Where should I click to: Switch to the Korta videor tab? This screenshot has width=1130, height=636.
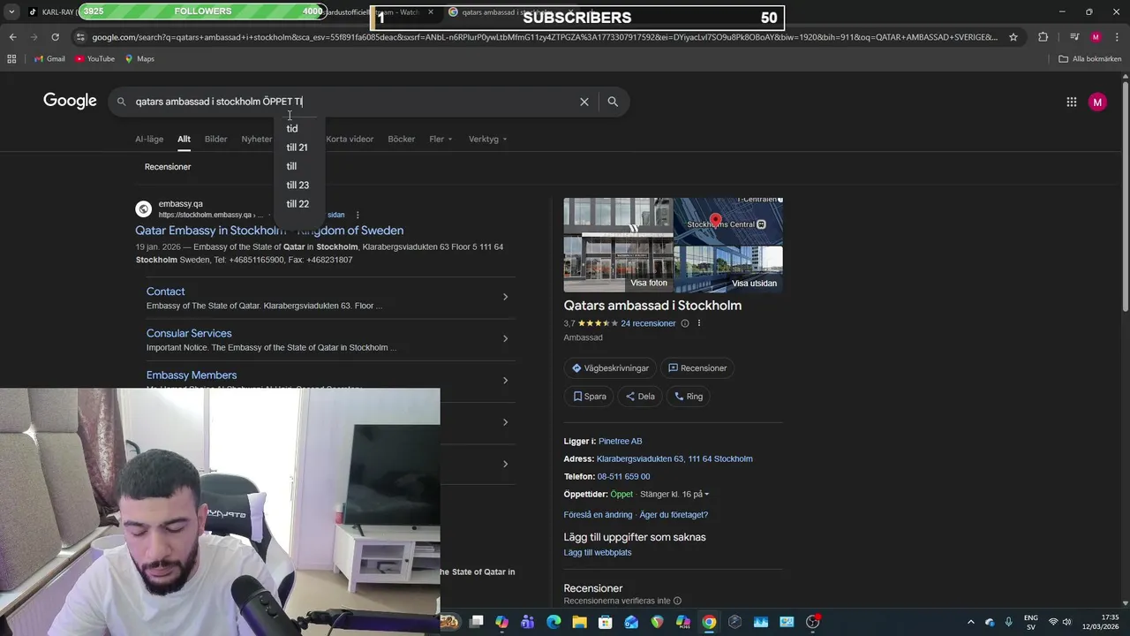coord(350,139)
